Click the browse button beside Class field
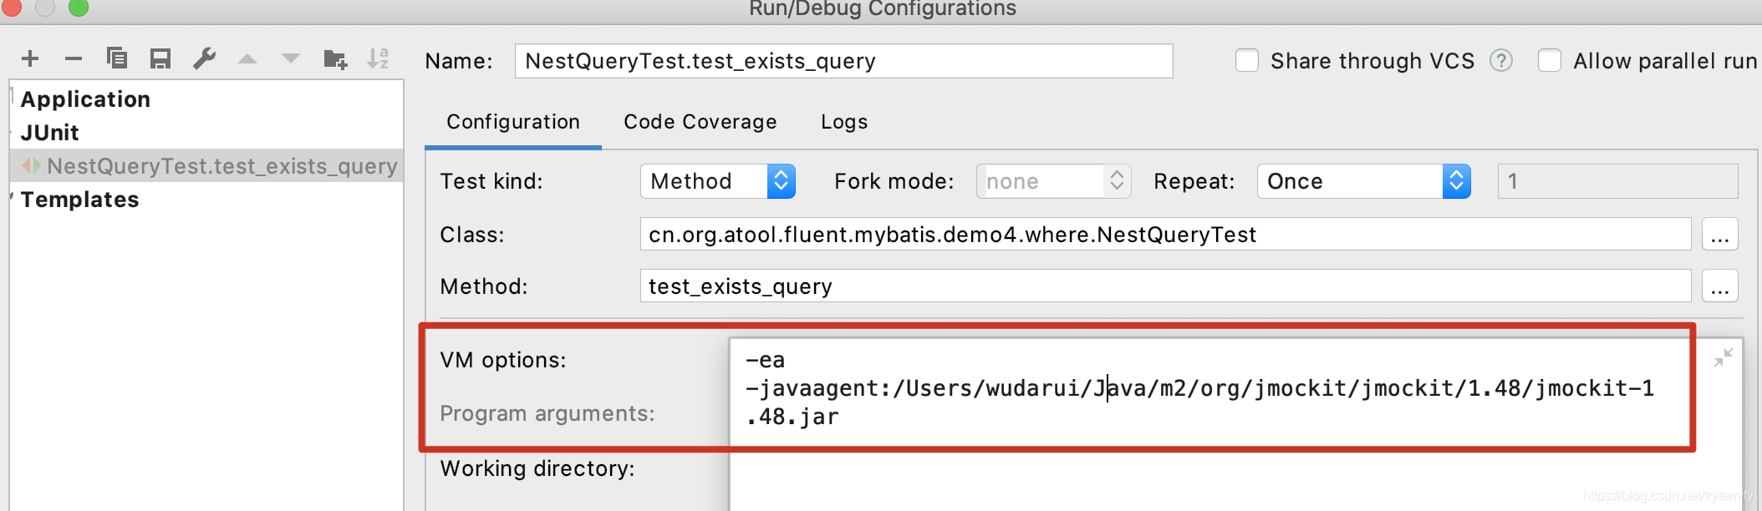The height and width of the screenshot is (511, 1762). point(1719,235)
